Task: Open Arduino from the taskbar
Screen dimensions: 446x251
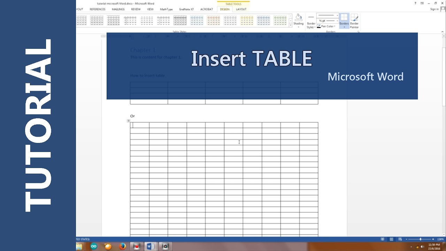Action: point(94,246)
